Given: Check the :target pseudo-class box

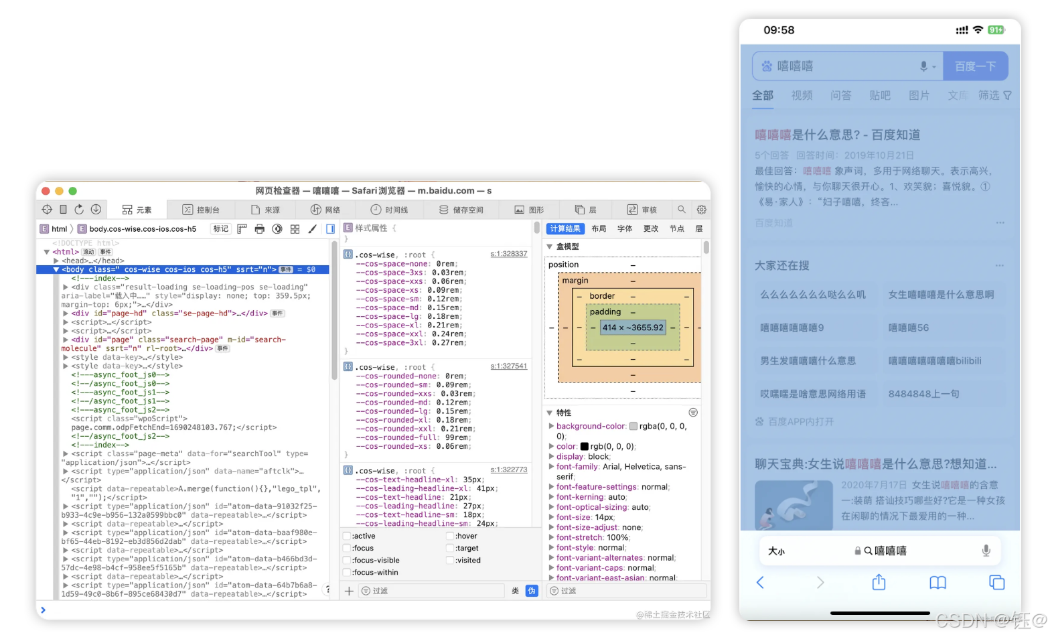Looking at the screenshot, I should (x=450, y=548).
